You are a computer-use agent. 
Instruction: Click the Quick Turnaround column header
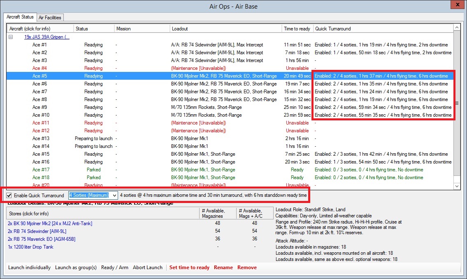pyautogui.click(x=383, y=28)
